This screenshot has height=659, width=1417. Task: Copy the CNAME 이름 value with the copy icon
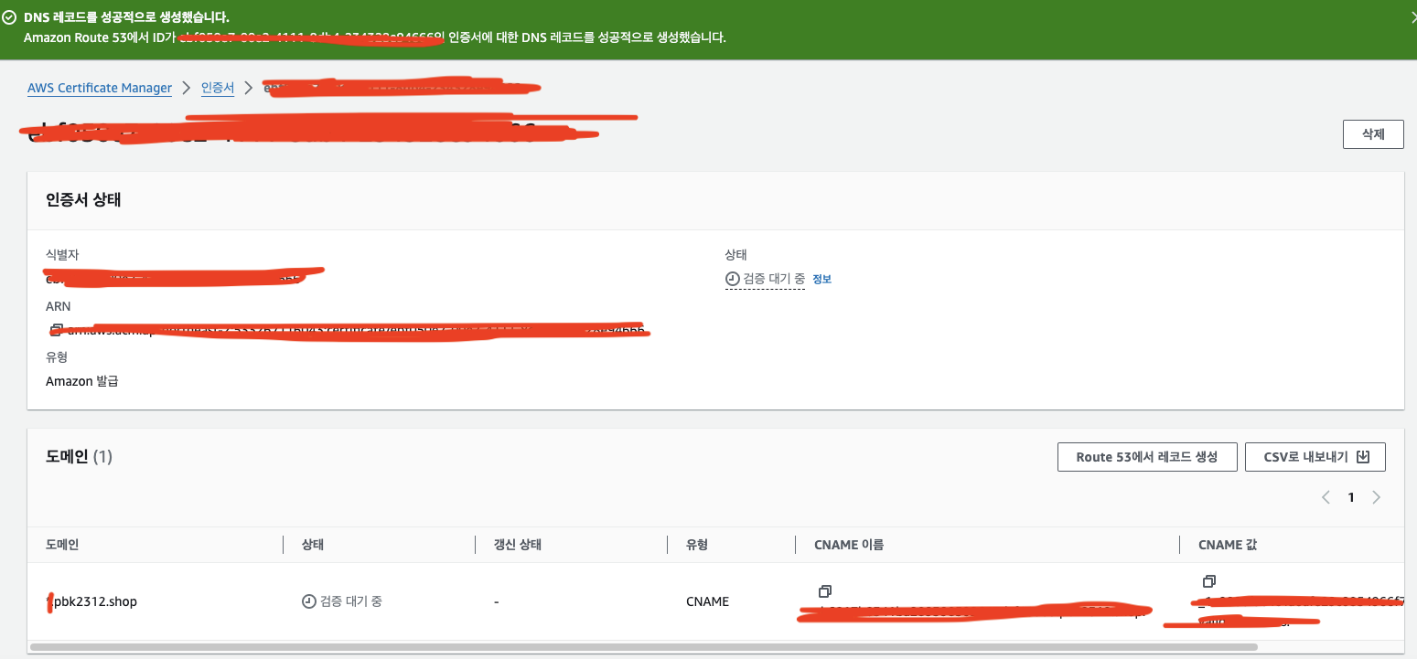(x=824, y=591)
